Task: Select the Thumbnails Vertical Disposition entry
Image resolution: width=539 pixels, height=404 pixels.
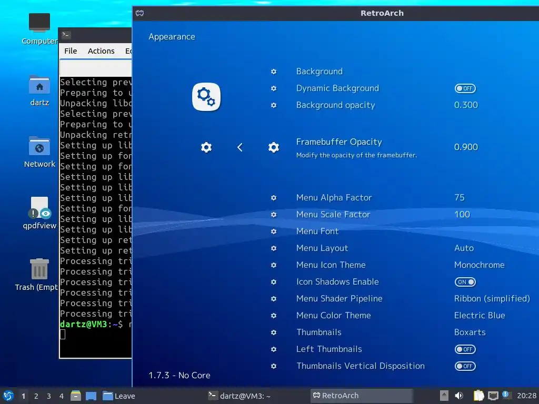Action: tap(361, 366)
